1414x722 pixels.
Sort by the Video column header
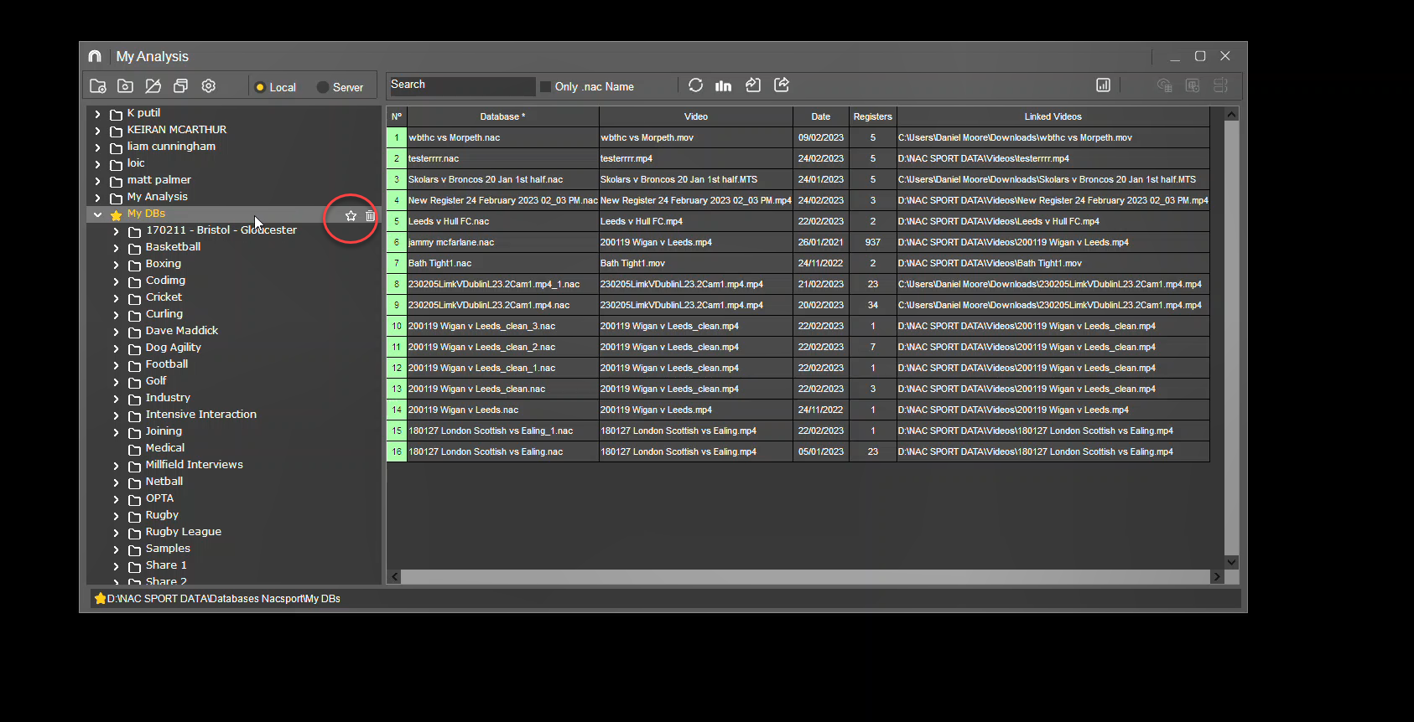(x=695, y=116)
